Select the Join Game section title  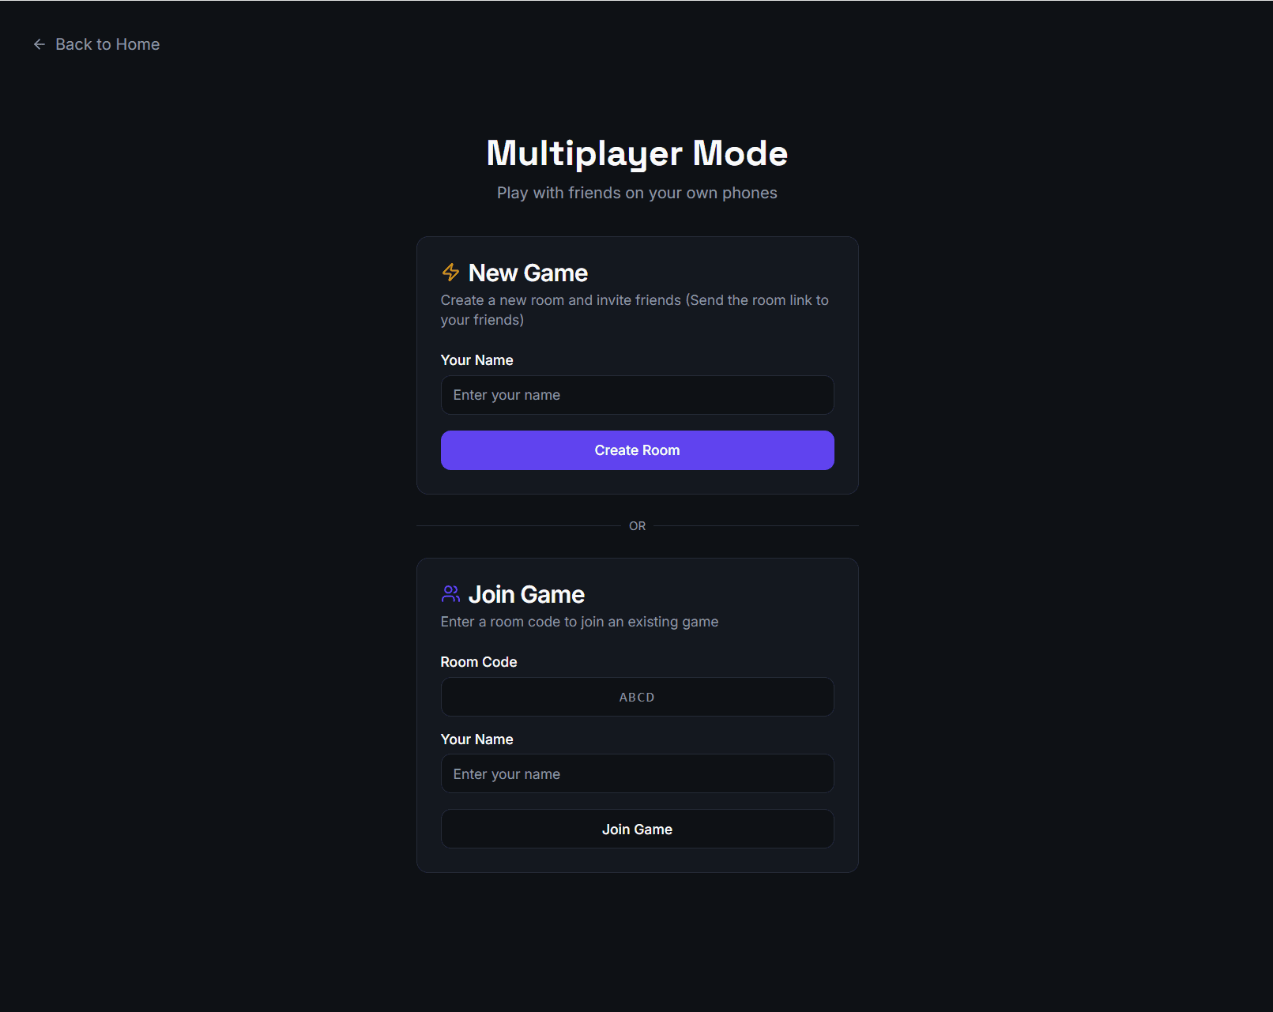pyautogui.click(x=526, y=593)
